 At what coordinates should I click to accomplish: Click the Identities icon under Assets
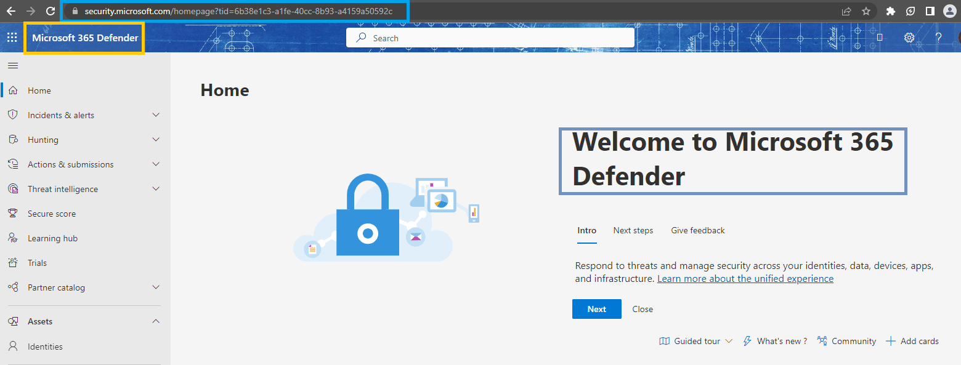point(13,346)
